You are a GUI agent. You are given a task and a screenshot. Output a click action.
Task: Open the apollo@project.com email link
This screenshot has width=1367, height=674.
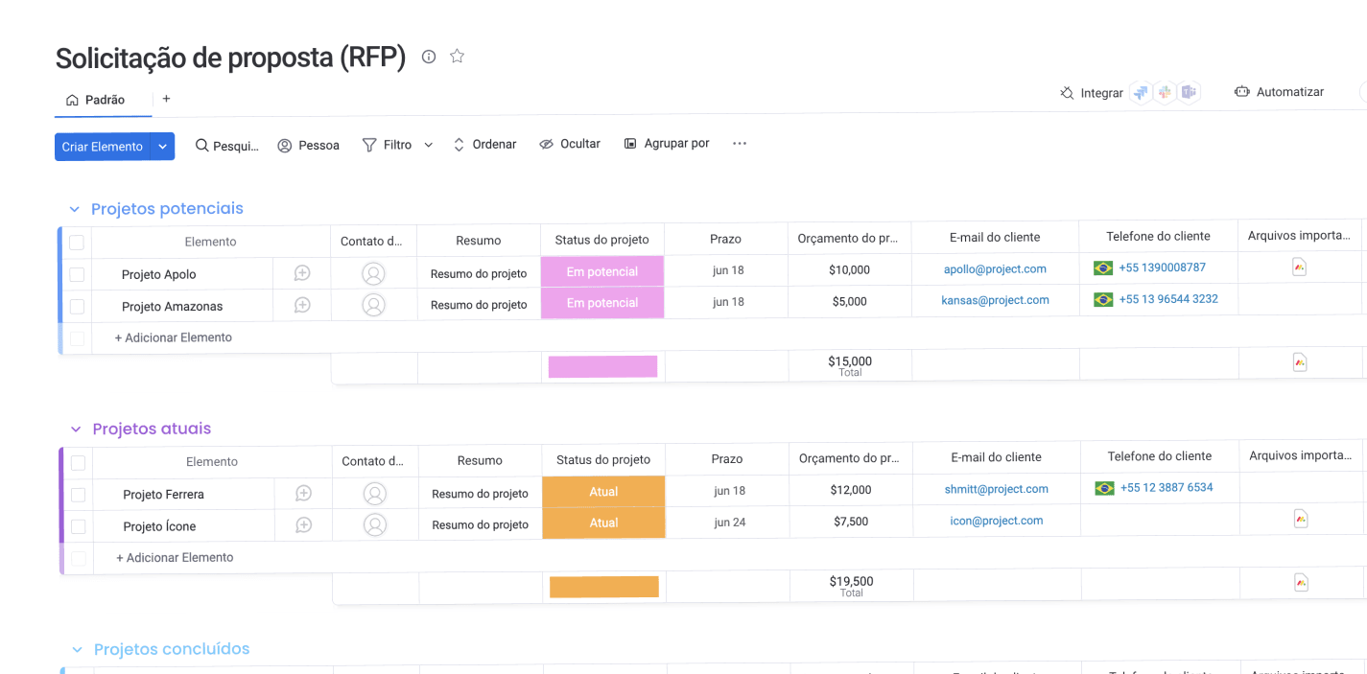(995, 268)
